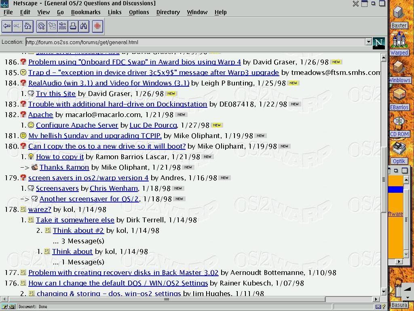The height and width of the screenshot is (311, 414).
Task: Open the "warez?" thread
Action: 40,209
